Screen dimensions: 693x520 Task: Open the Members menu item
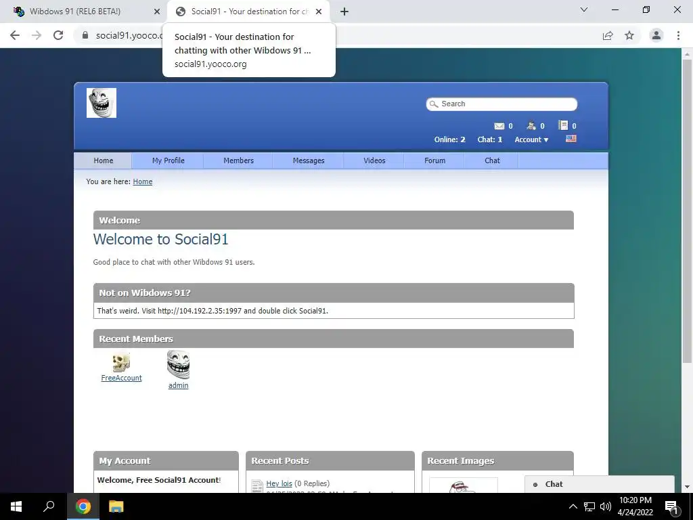click(x=238, y=160)
